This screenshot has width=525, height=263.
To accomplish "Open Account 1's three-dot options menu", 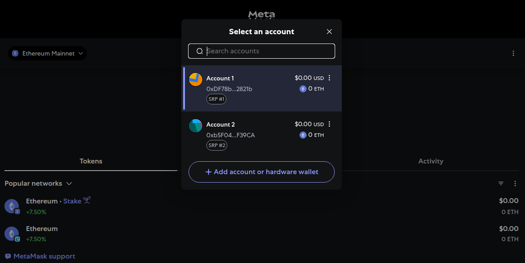I will (x=329, y=78).
